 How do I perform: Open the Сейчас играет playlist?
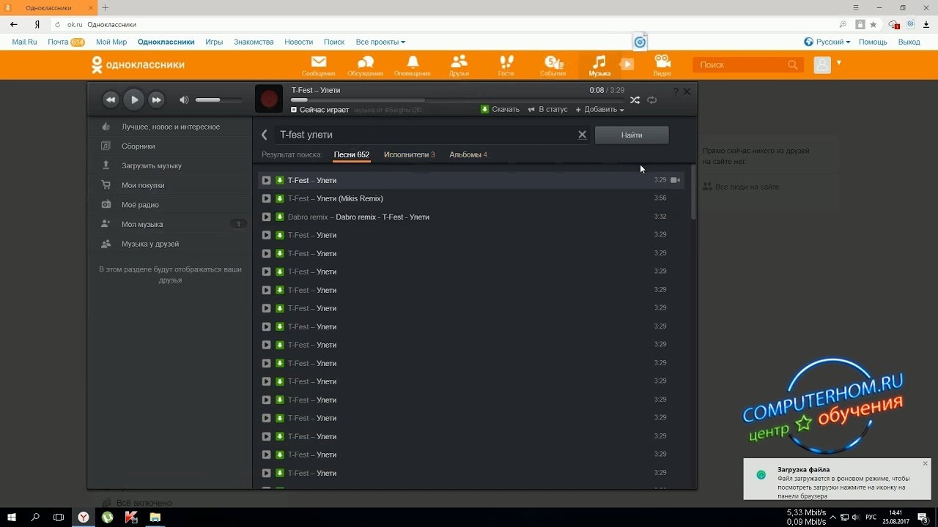point(320,110)
